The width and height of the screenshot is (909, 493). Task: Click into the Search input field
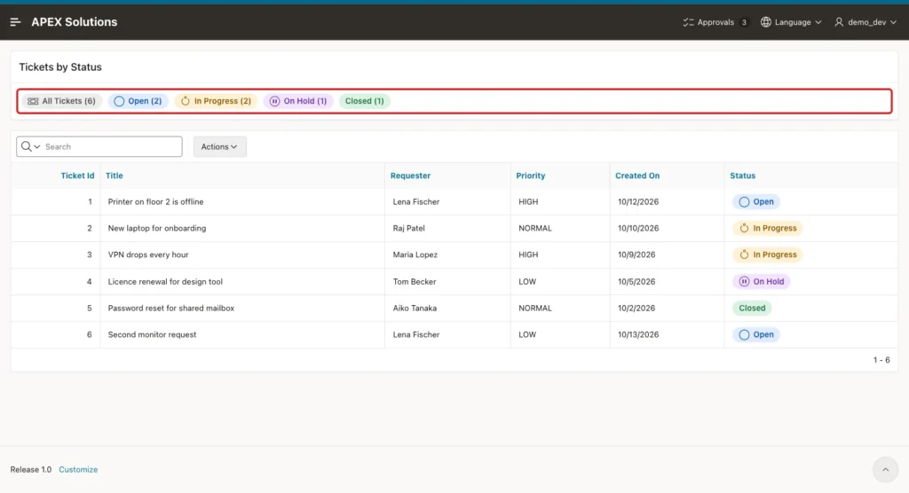point(111,146)
